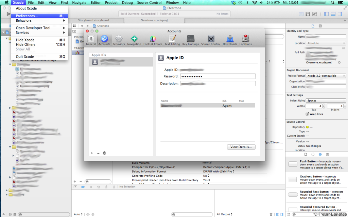Open Downloads preferences pane
The image size is (348, 217).
pos(230,40)
